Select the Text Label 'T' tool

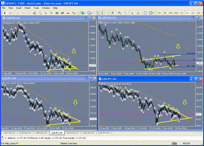[51, 13]
